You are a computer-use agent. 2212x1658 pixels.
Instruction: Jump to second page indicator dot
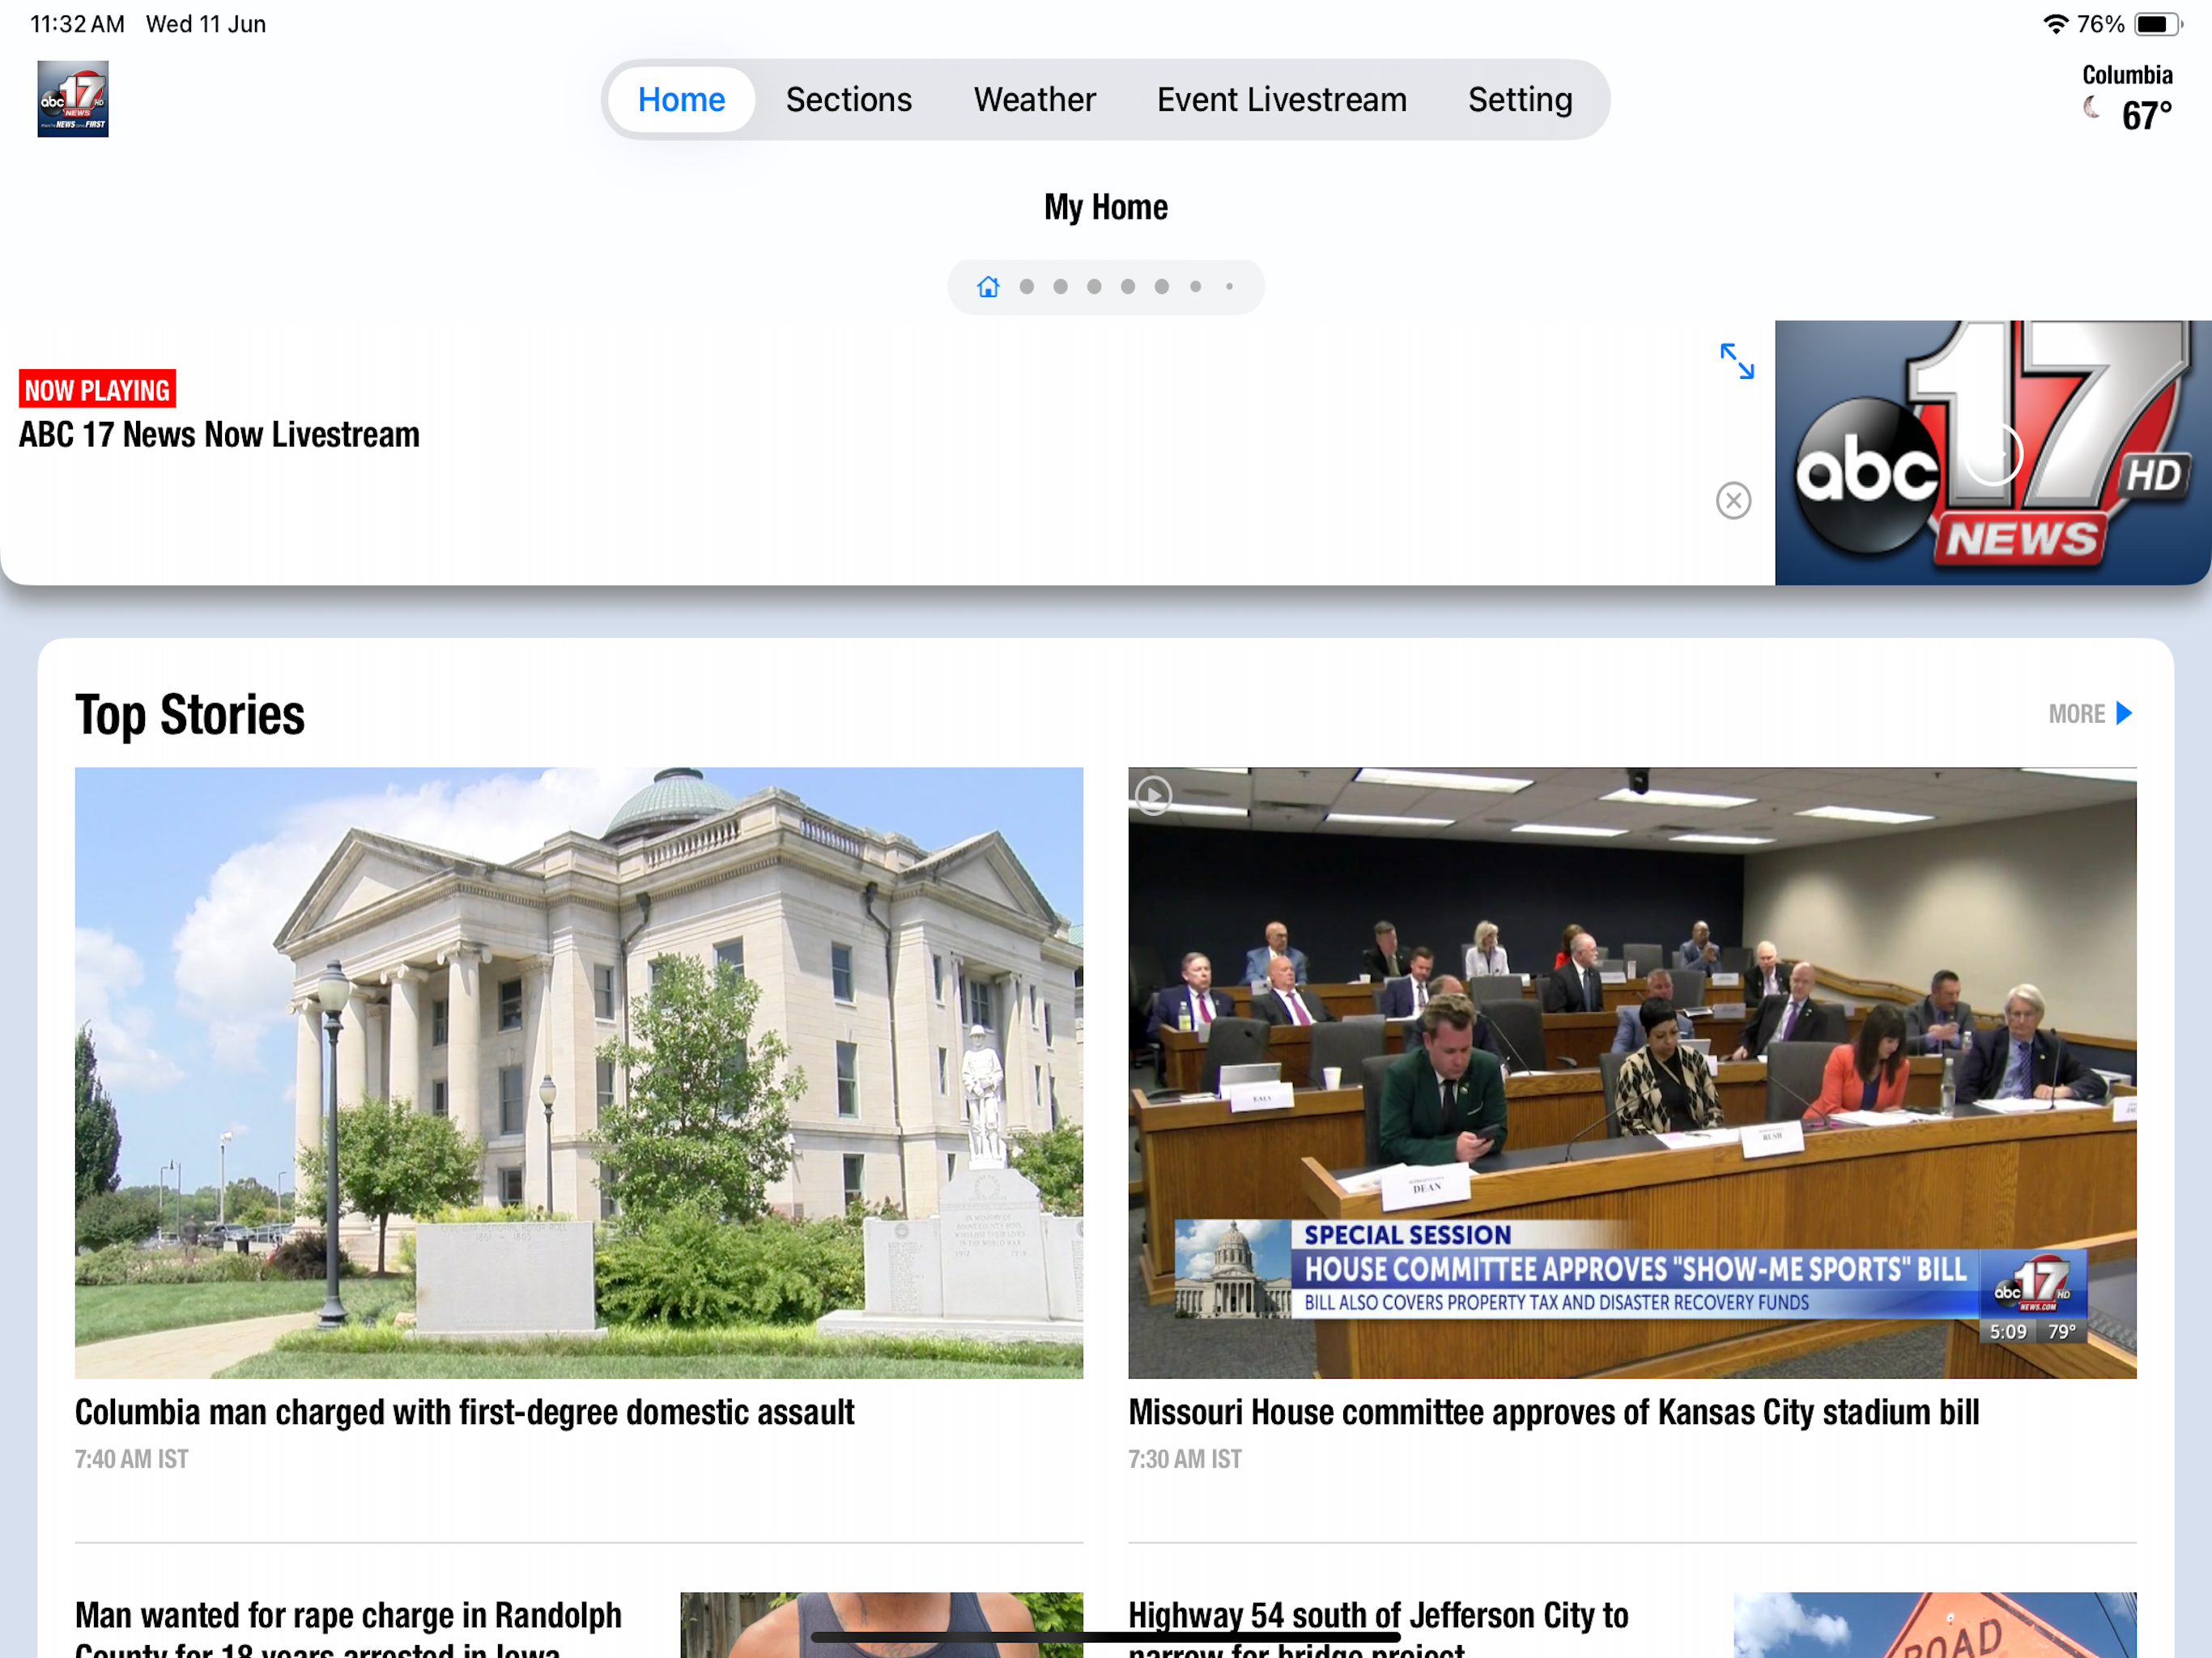point(1026,287)
